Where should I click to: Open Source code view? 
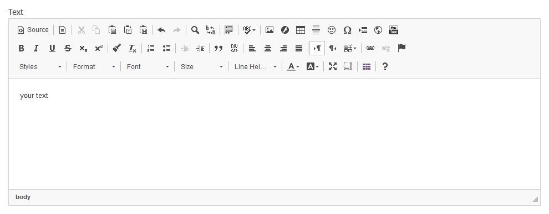pos(33,30)
